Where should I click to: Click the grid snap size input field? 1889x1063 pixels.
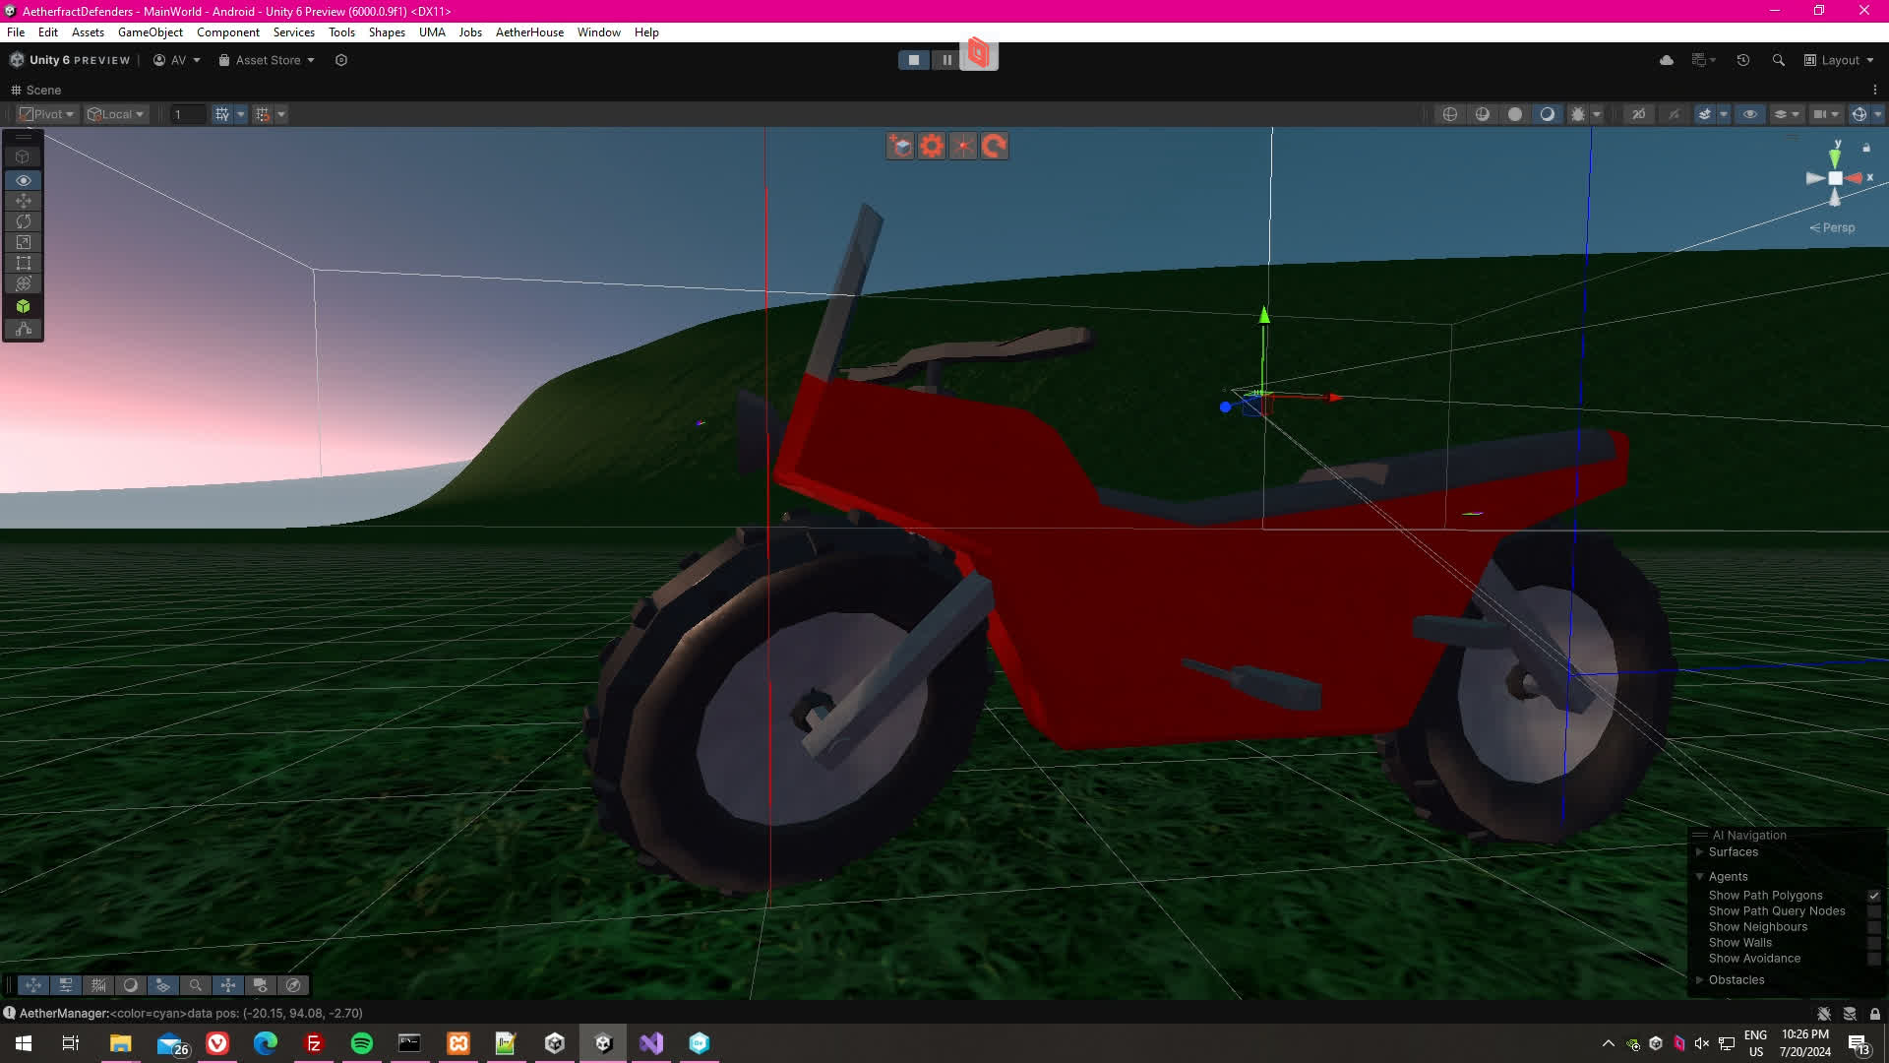(187, 114)
